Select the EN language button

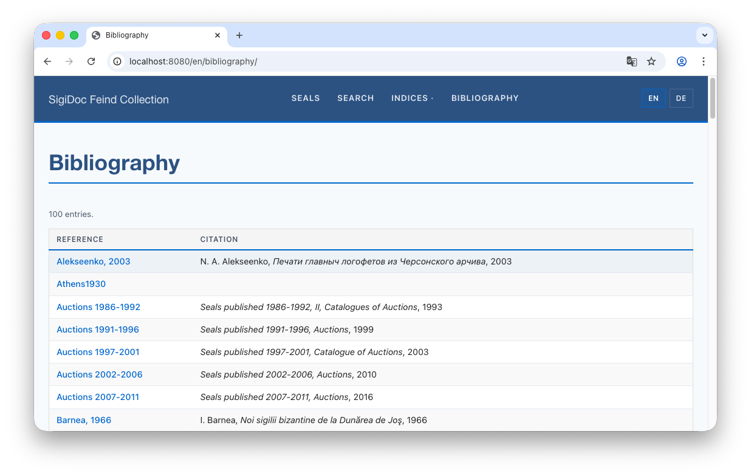click(653, 98)
